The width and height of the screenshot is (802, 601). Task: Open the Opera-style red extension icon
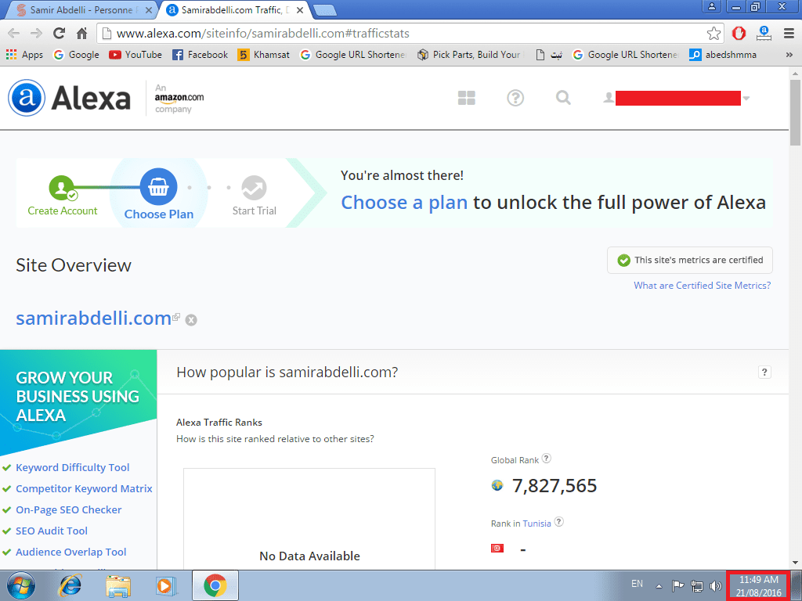[x=739, y=34]
